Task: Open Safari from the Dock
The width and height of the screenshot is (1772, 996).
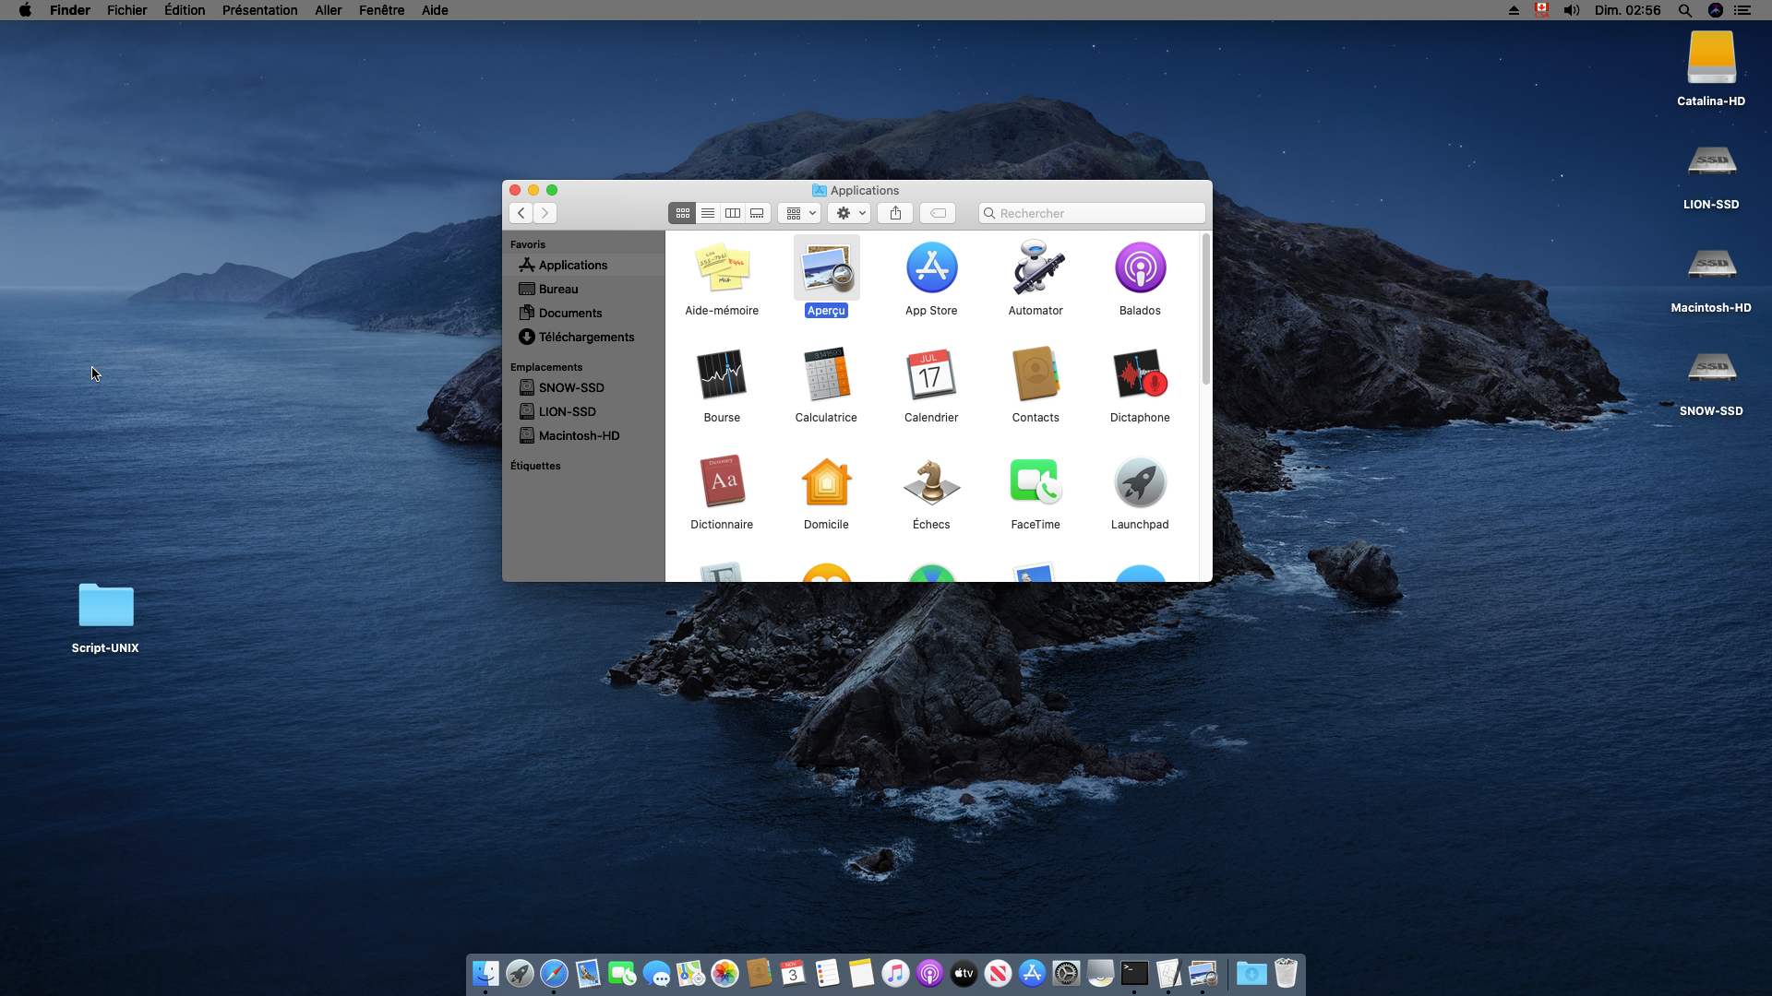Action: (x=554, y=973)
